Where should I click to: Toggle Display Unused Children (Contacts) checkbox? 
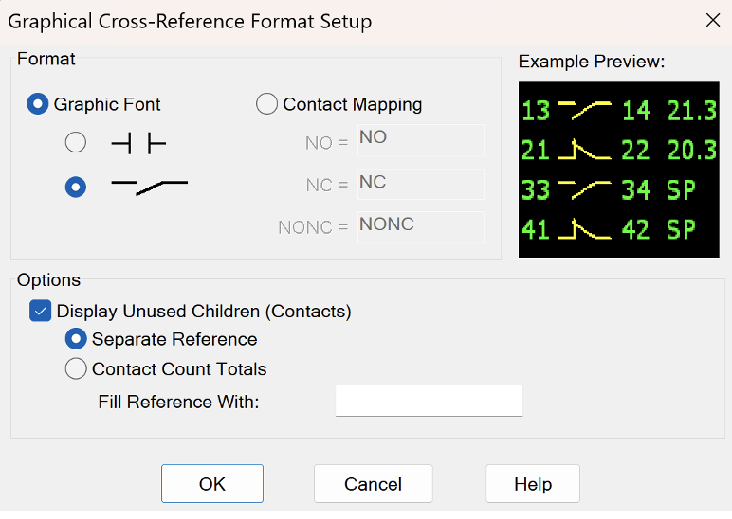click(40, 311)
